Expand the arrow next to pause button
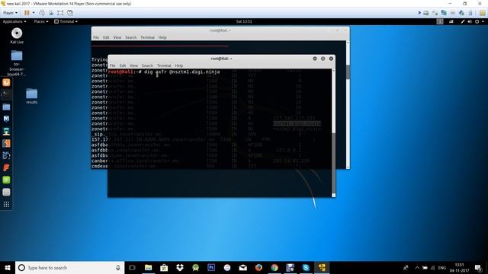 coord(34,13)
